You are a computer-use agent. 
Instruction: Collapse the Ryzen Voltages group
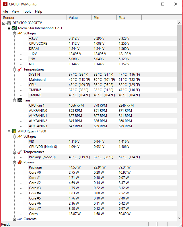pos(15,137)
